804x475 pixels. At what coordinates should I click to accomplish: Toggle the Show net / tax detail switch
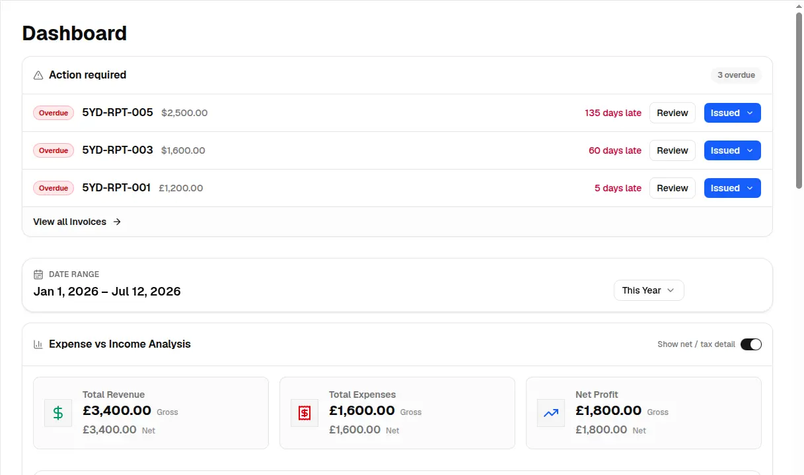(751, 344)
